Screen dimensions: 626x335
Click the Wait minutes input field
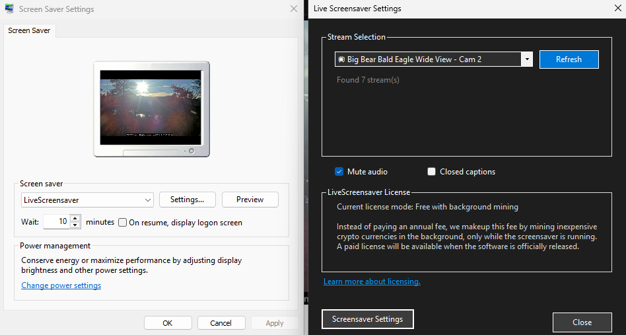coord(56,221)
